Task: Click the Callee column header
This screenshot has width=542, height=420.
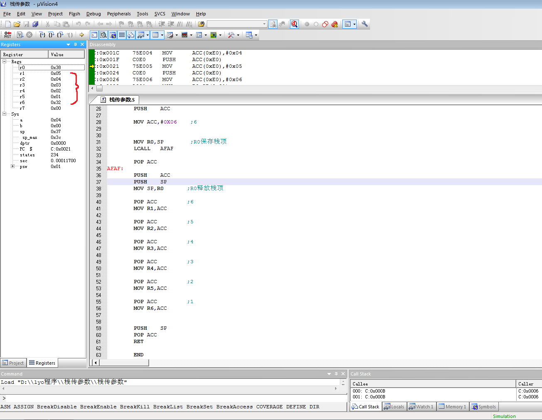Action: (x=433, y=384)
